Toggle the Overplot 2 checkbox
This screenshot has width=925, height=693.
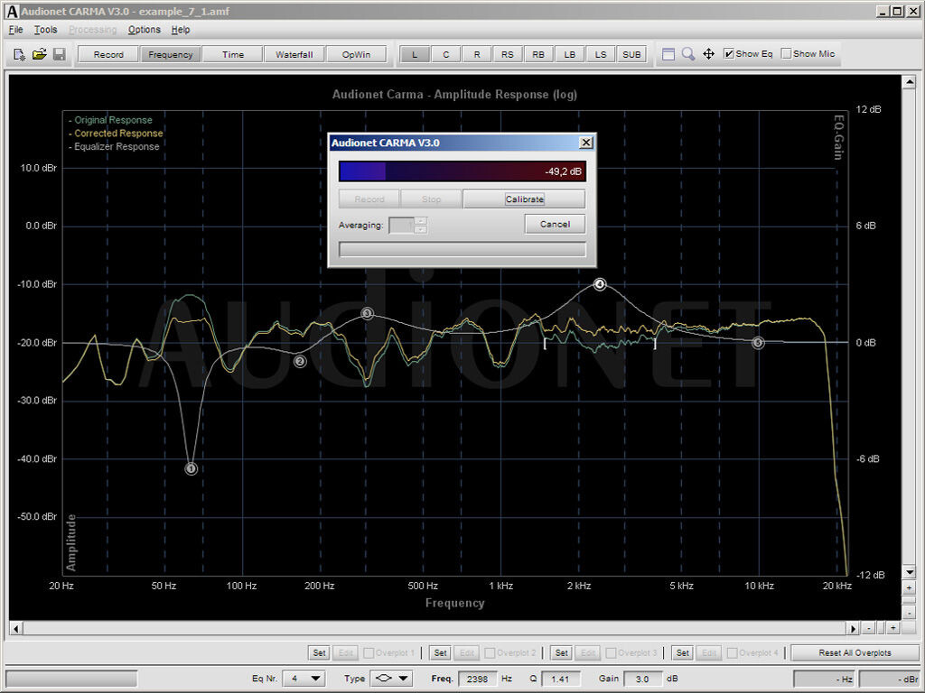pyautogui.click(x=490, y=653)
